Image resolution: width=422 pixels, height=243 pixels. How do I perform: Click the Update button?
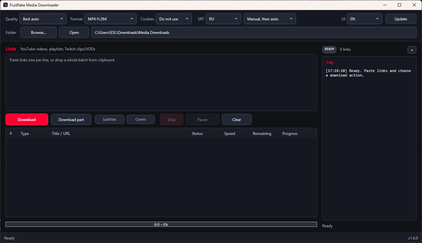401,19
